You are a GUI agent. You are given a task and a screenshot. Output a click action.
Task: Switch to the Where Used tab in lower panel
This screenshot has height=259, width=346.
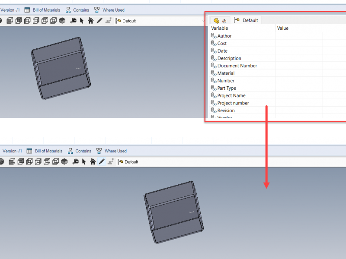[x=111, y=151]
